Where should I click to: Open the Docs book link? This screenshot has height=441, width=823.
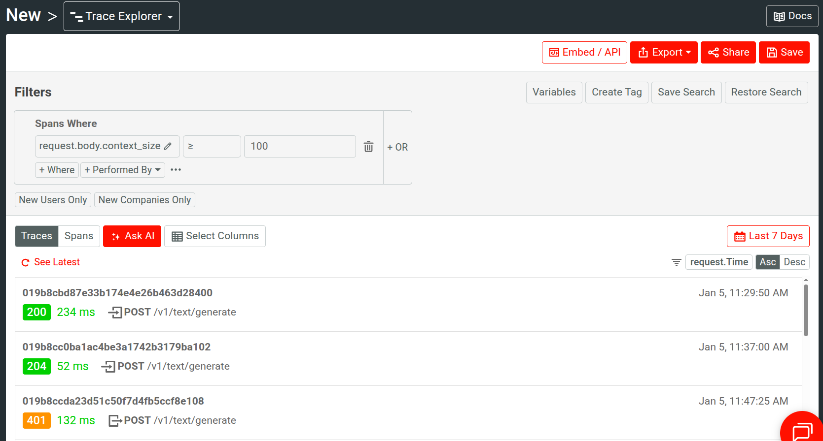tap(792, 16)
